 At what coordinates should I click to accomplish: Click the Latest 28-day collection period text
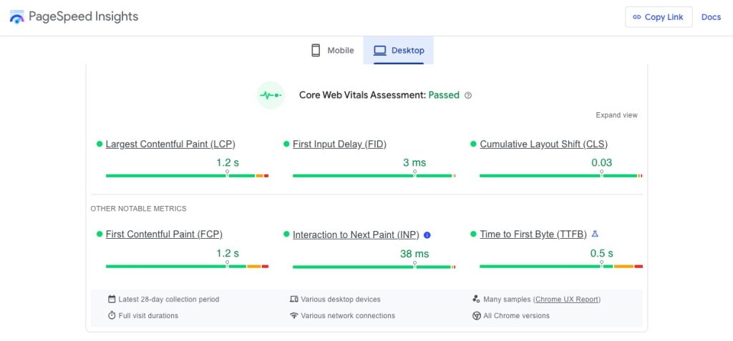pyautogui.click(x=169, y=299)
